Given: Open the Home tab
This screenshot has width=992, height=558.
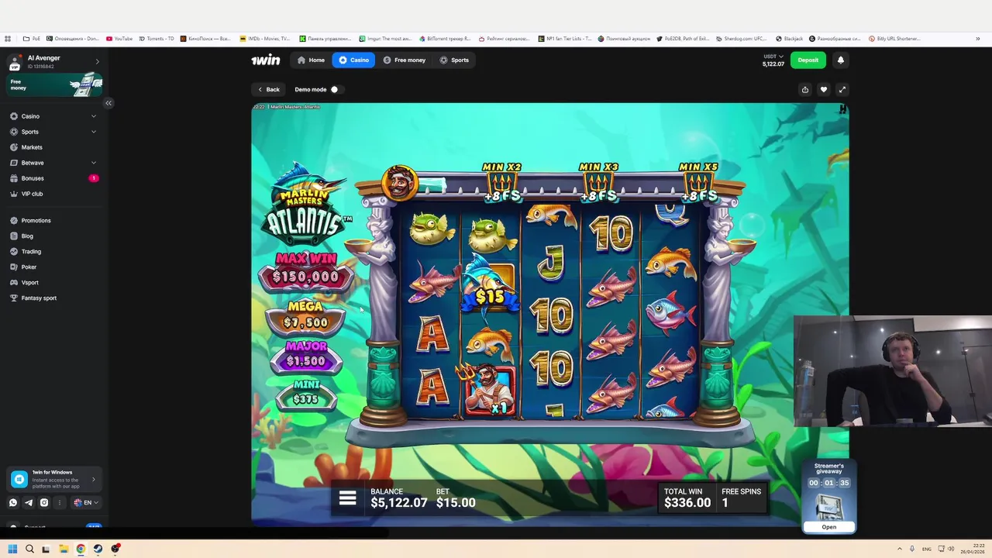Looking at the screenshot, I should click(x=311, y=60).
